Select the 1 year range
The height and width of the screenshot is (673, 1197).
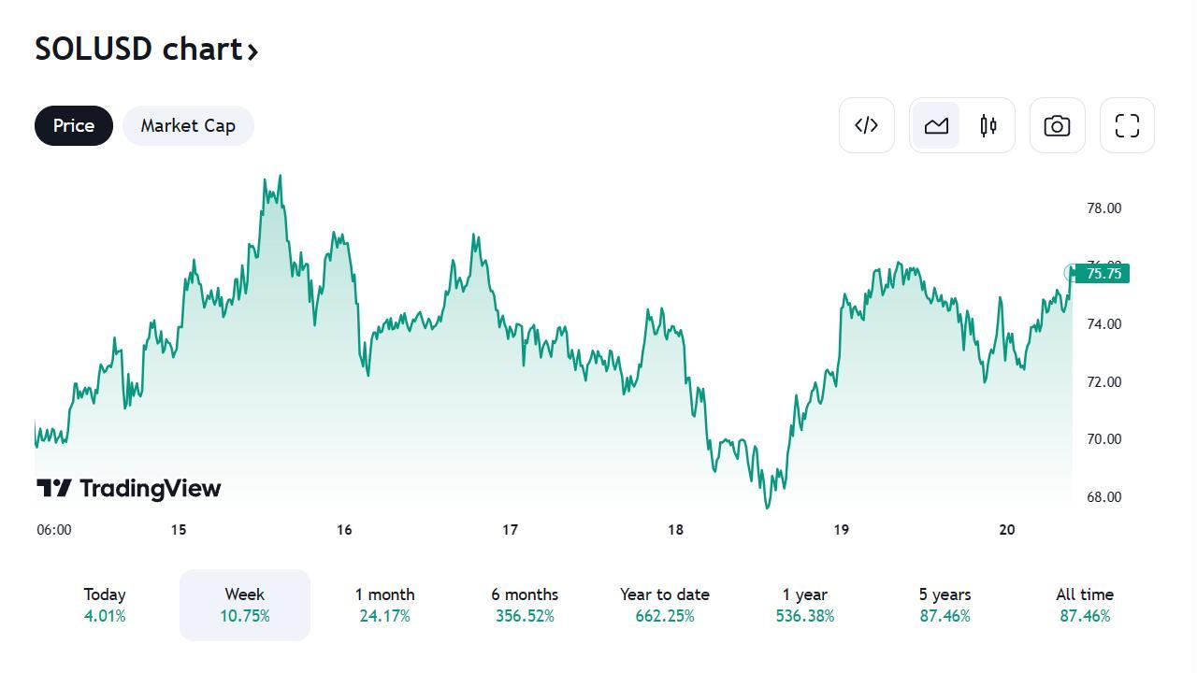tap(805, 605)
